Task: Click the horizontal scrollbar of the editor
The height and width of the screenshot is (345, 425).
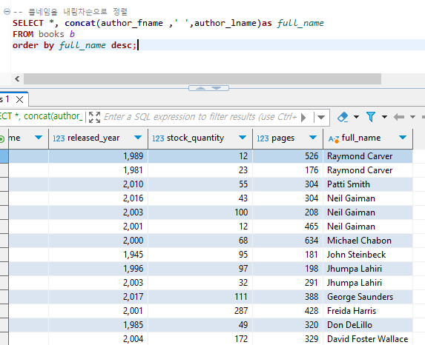Action: pos(202,78)
